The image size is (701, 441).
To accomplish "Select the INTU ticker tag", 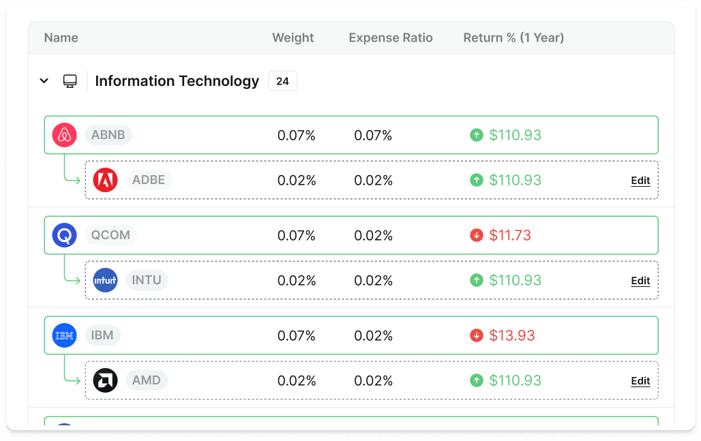I will pos(147,280).
